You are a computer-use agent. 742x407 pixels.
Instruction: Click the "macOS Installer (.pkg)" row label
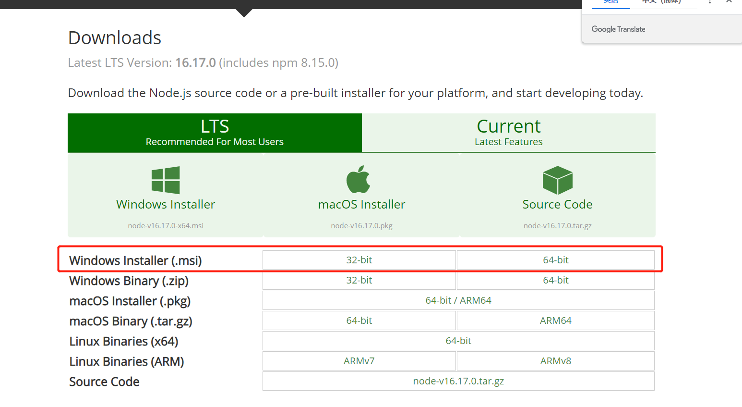(130, 301)
